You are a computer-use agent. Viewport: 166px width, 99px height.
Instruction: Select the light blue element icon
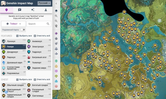(56, 81)
